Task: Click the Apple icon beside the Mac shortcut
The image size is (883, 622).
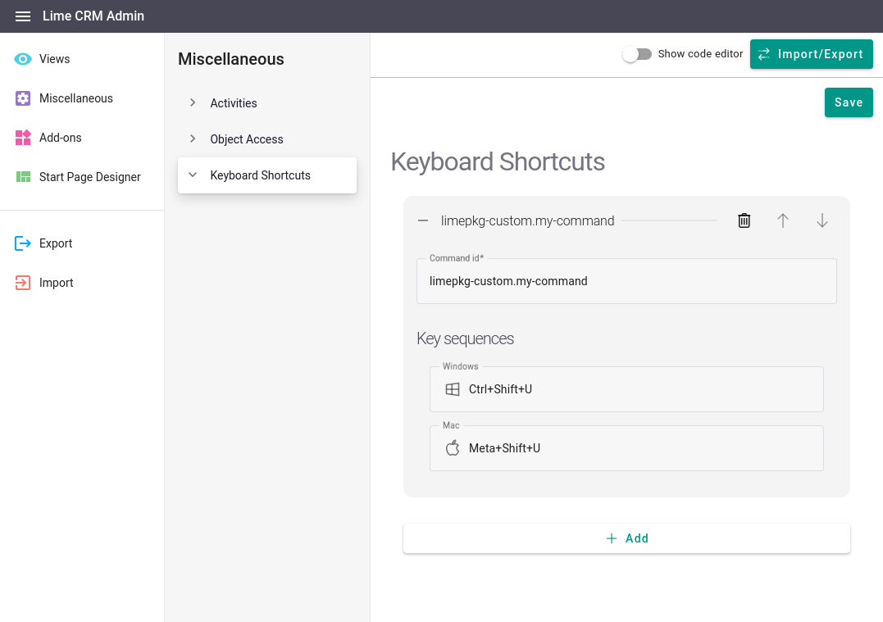Action: pos(452,448)
